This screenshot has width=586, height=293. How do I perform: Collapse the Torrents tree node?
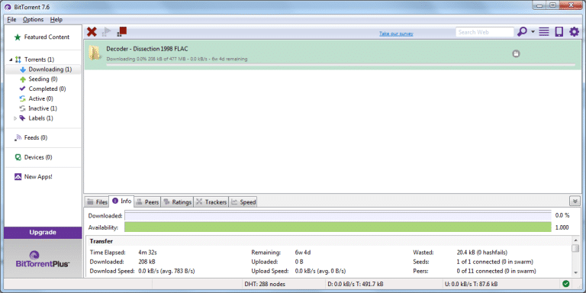[11, 60]
